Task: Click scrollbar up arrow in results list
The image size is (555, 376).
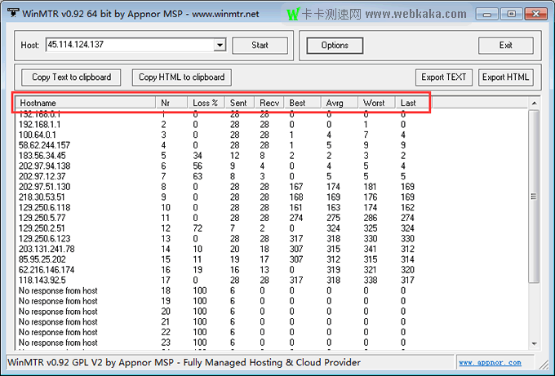Action: tap(534, 104)
